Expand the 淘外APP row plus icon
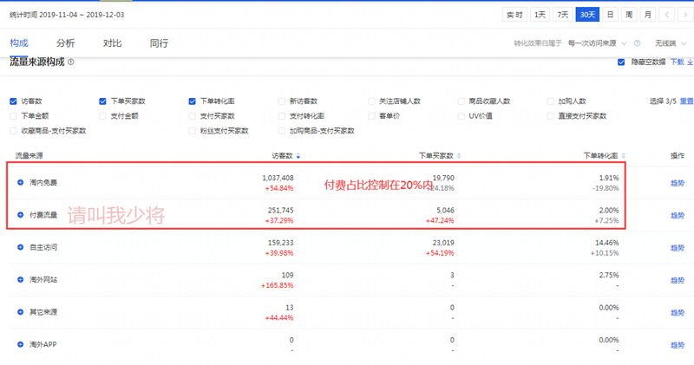Screen dimensions: 694x365 20,344
